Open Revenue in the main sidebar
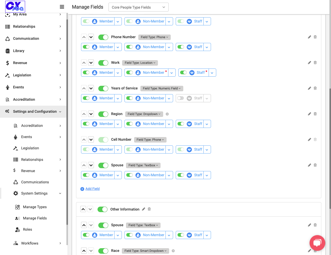Screen dimensions: 331x255 coord(33,63)
